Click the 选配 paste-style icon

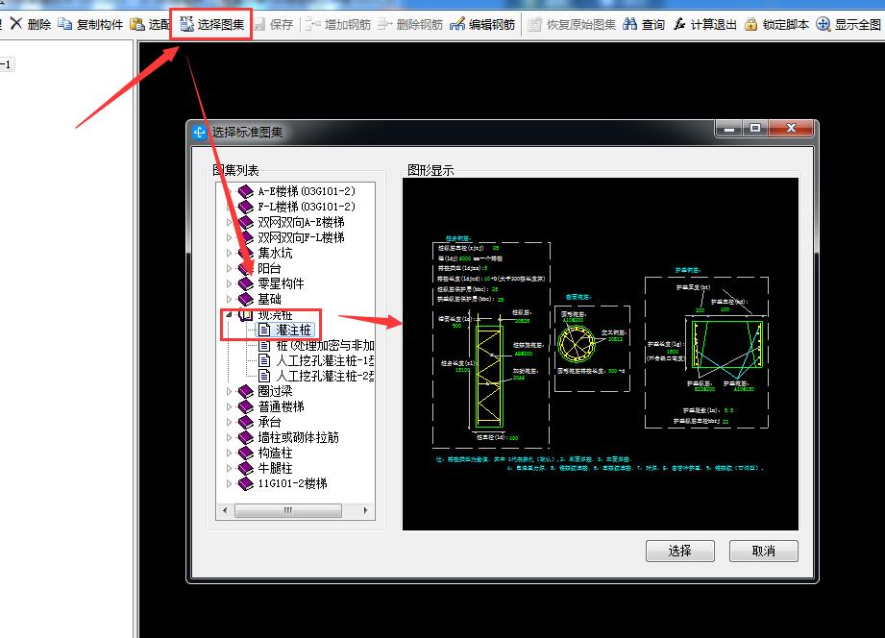pos(137,24)
